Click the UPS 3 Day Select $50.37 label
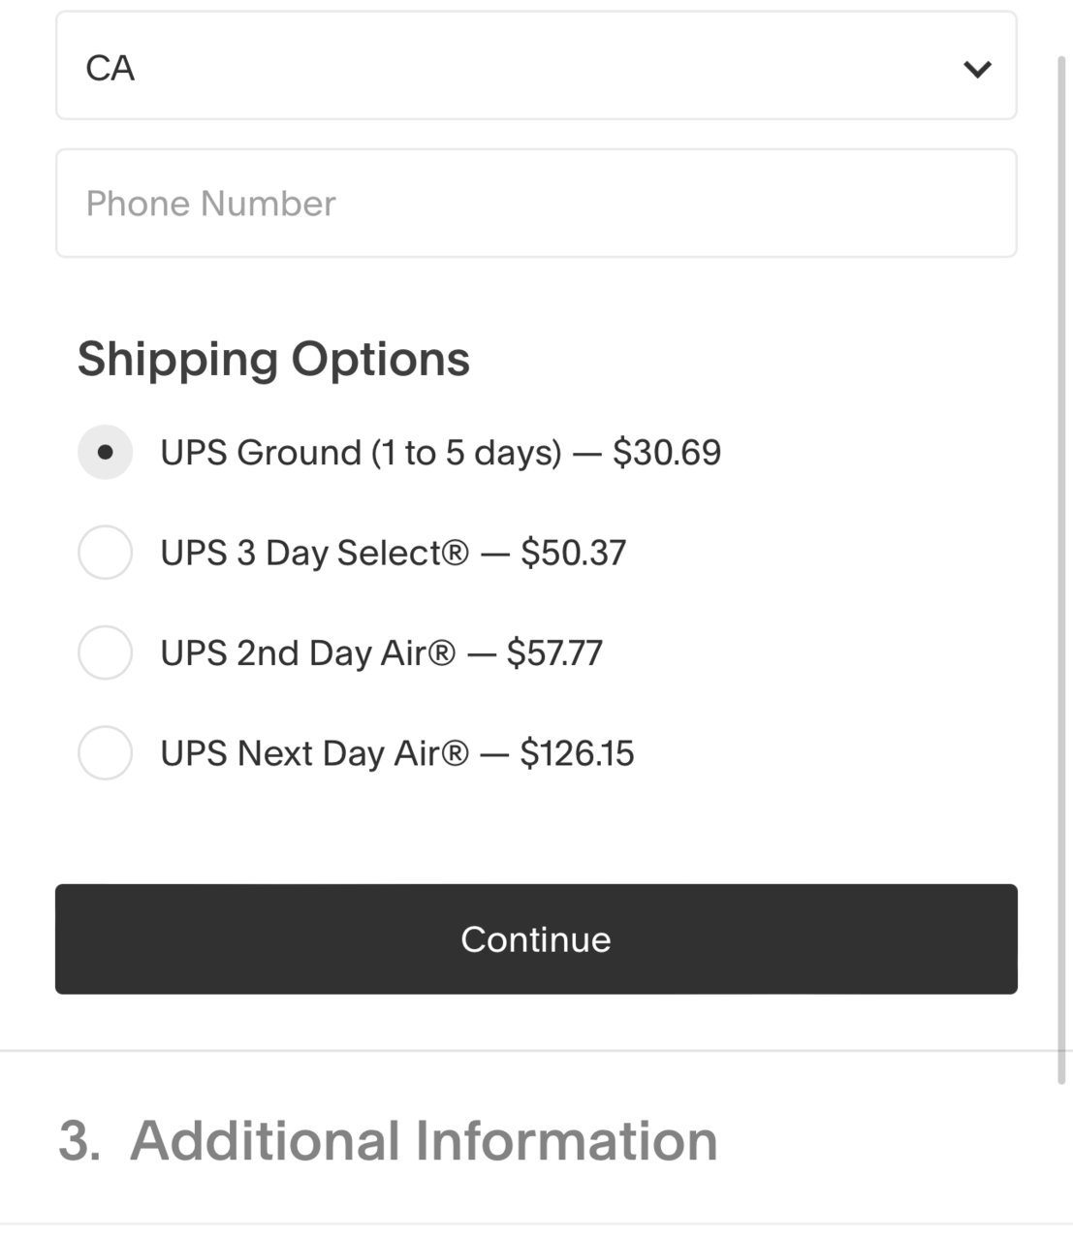 click(x=394, y=553)
